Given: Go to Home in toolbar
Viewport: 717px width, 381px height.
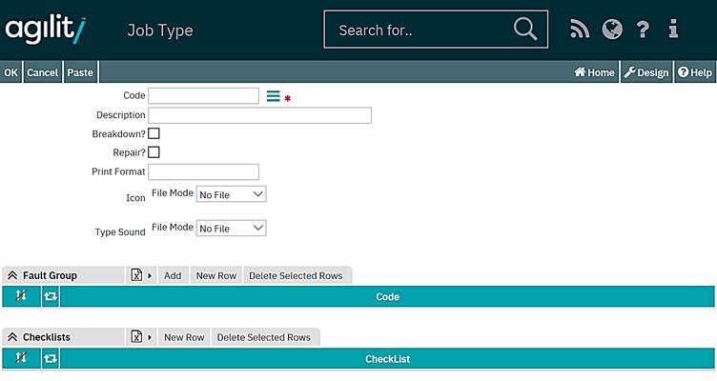Looking at the screenshot, I should [x=594, y=72].
